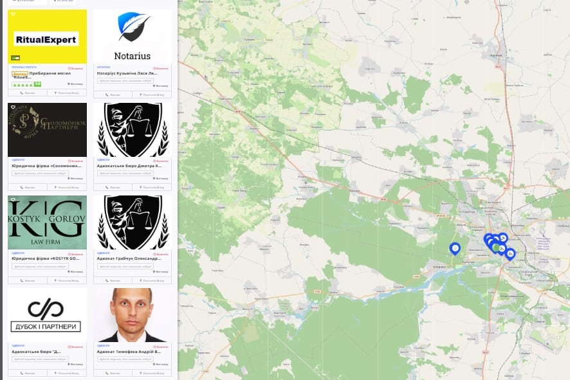This screenshot has width=570, height=380.
Task: Click the easternmost blue map marker in cluster
Action: (510, 253)
